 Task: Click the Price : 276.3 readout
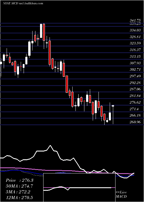point(20,180)
